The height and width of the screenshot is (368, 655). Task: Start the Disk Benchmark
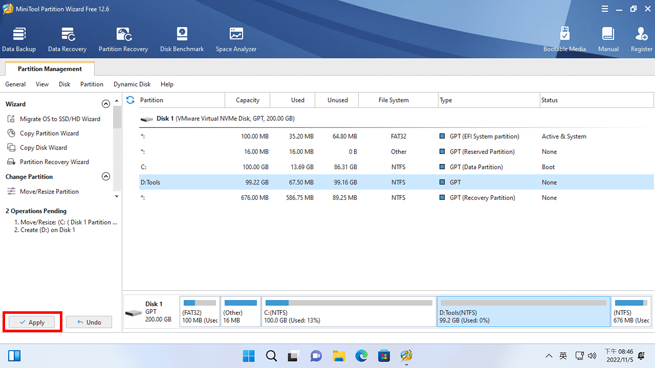[182, 38]
